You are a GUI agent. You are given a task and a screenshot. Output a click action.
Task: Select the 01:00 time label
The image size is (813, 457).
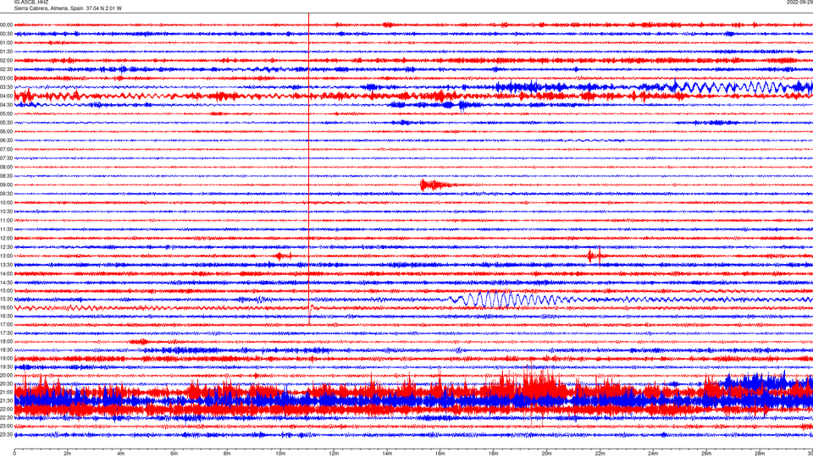[x=6, y=43]
